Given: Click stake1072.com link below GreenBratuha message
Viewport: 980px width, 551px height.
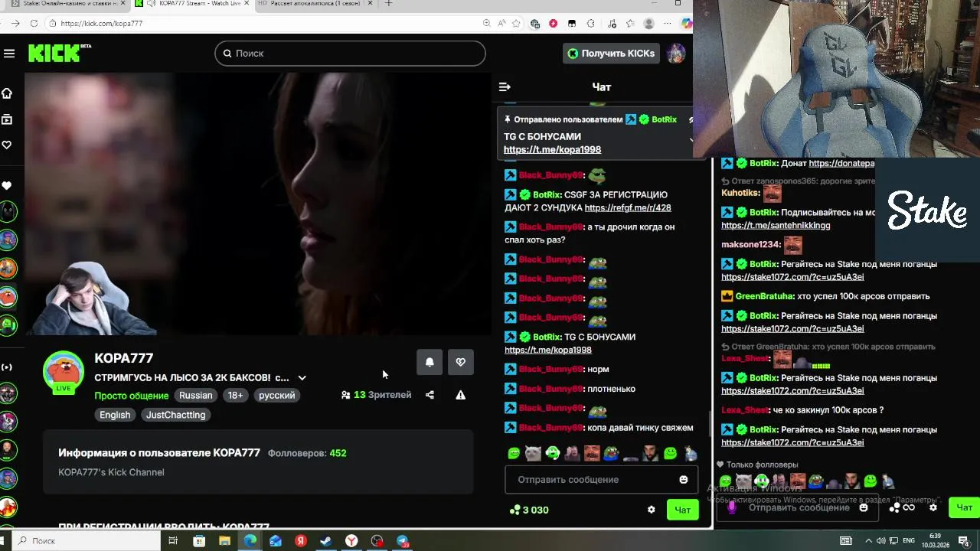Looking at the screenshot, I should point(792,329).
